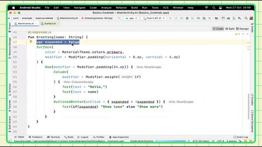Click the Profile app gauge icon
Screen dimensions: 262x147
coord(198,18)
